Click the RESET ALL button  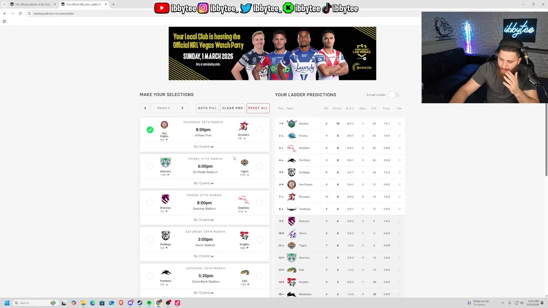pos(258,108)
